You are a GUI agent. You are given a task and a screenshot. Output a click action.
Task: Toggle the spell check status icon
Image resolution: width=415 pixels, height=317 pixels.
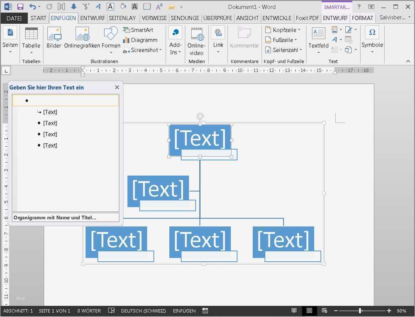(111, 311)
